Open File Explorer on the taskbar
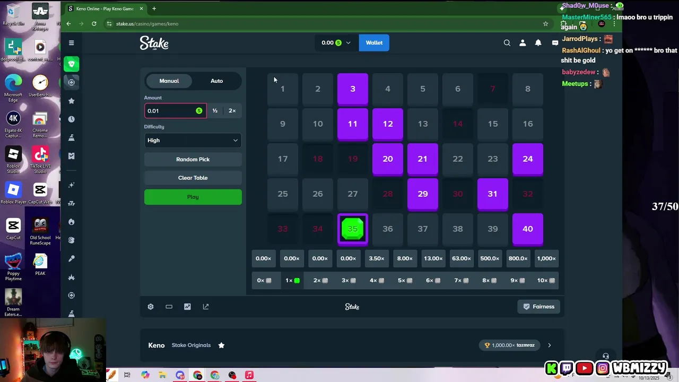This screenshot has width=679, height=382. pyautogui.click(x=162, y=375)
